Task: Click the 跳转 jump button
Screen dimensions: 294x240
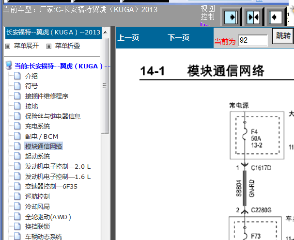Action: coord(283,36)
